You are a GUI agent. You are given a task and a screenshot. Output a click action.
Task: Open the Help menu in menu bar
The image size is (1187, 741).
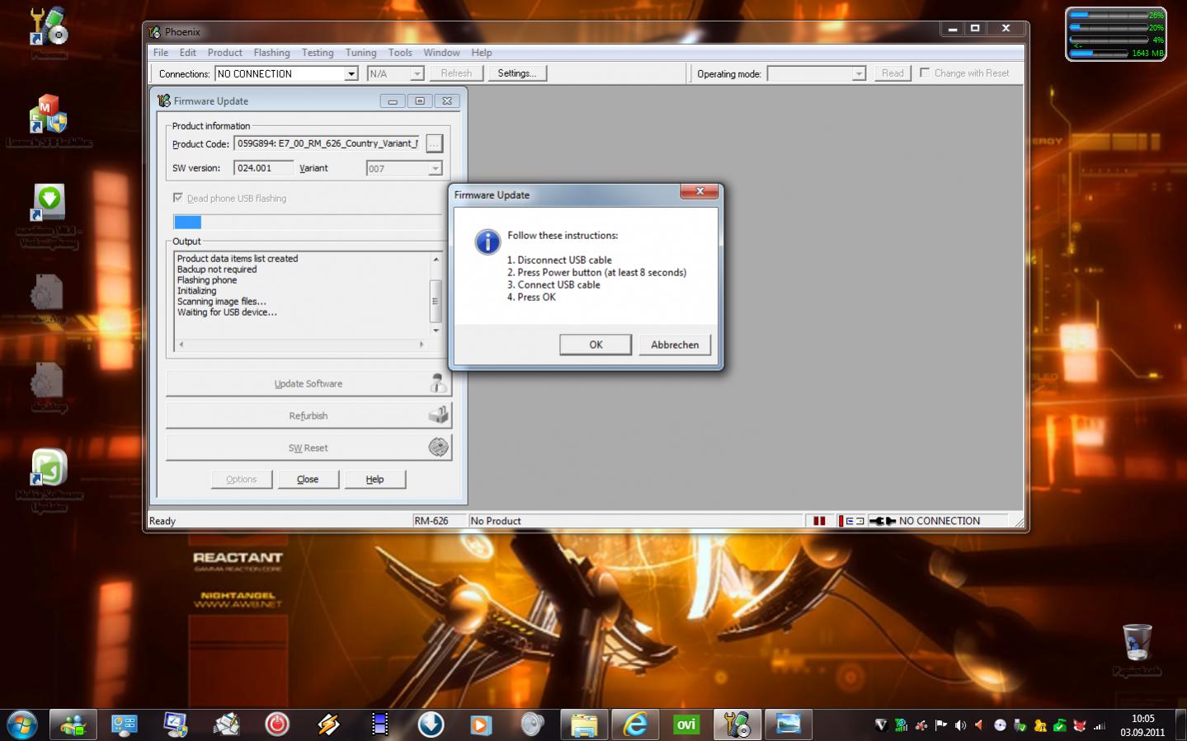(x=482, y=53)
